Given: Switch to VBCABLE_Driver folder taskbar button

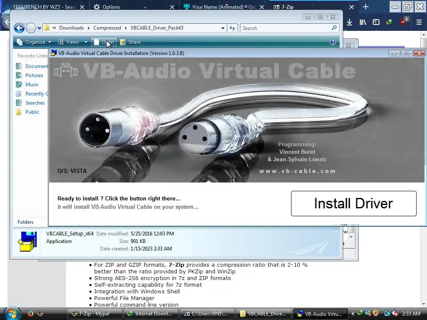Looking at the screenshot, I should pyautogui.click(x=264, y=314).
